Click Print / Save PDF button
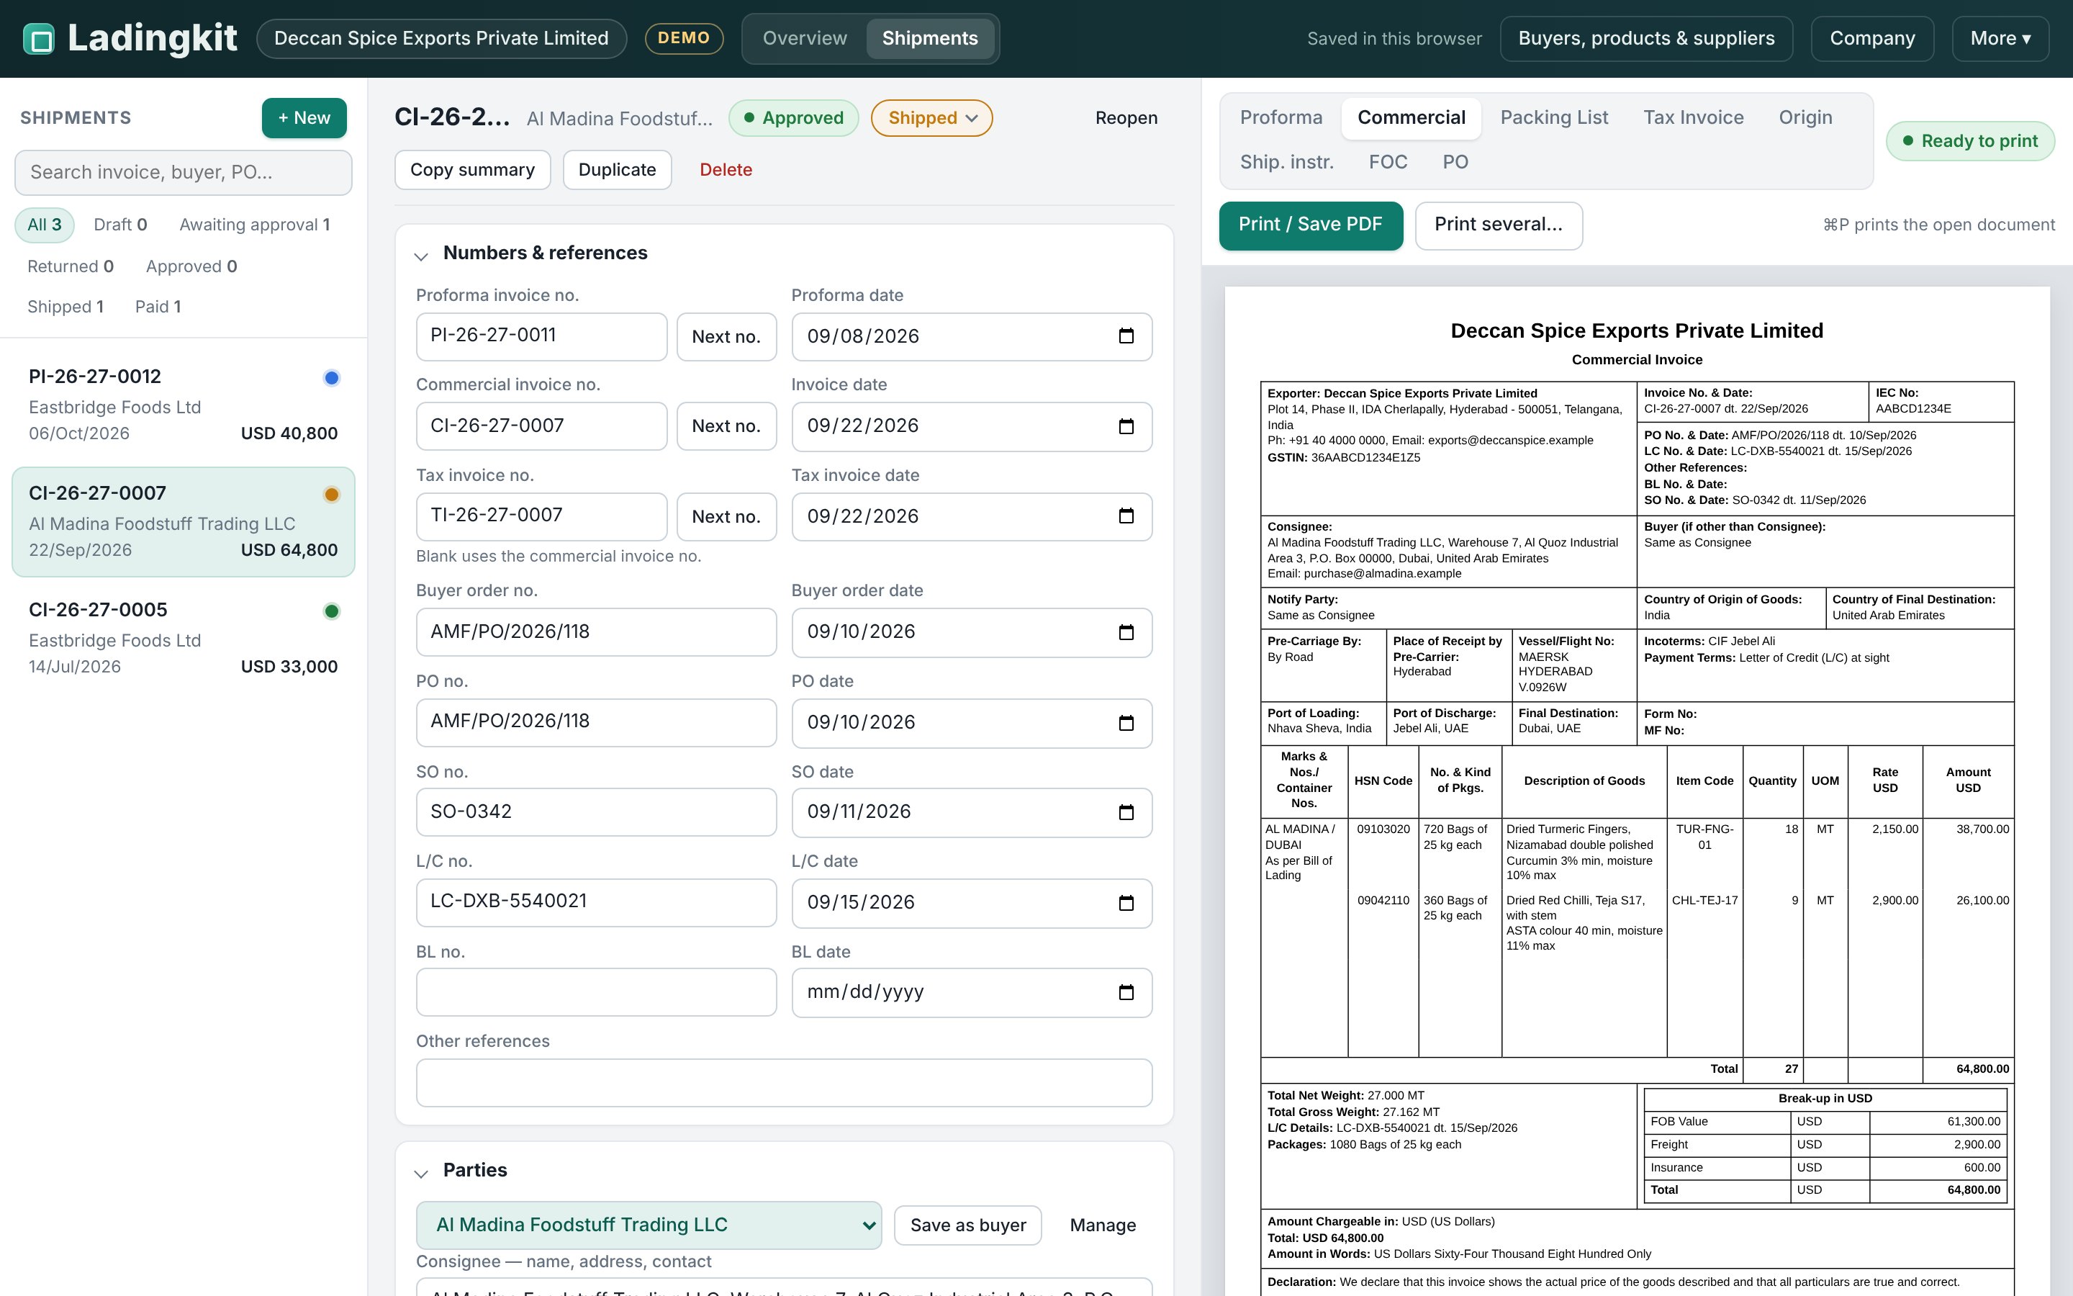The width and height of the screenshot is (2073, 1296). pyautogui.click(x=1311, y=225)
